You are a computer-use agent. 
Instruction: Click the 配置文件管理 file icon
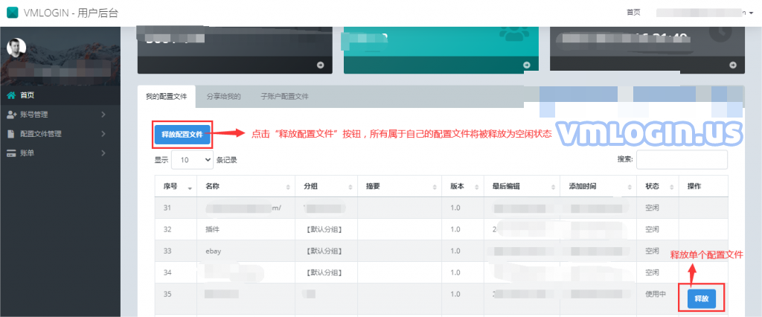pyautogui.click(x=10, y=134)
